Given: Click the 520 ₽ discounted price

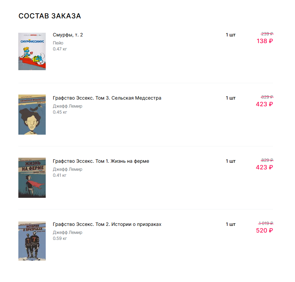Looking at the screenshot, I should [264, 231].
